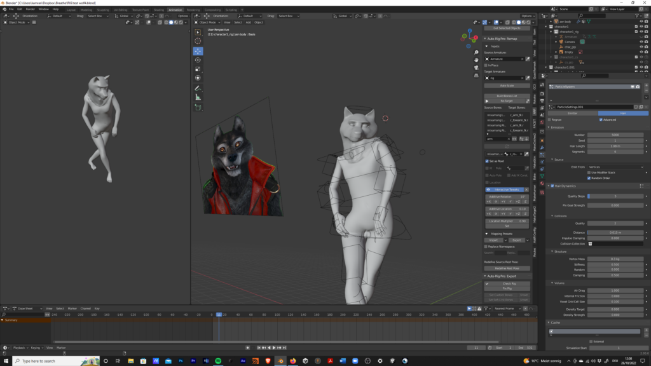Open Blender from the taskbar
The width and height of the screenshot is (651, 366).
pos(280,361)
